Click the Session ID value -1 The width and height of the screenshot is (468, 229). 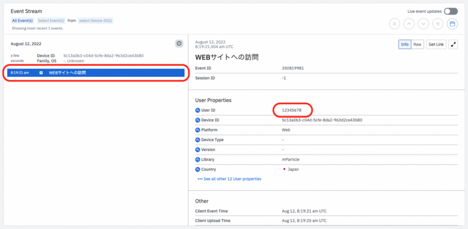284,78
